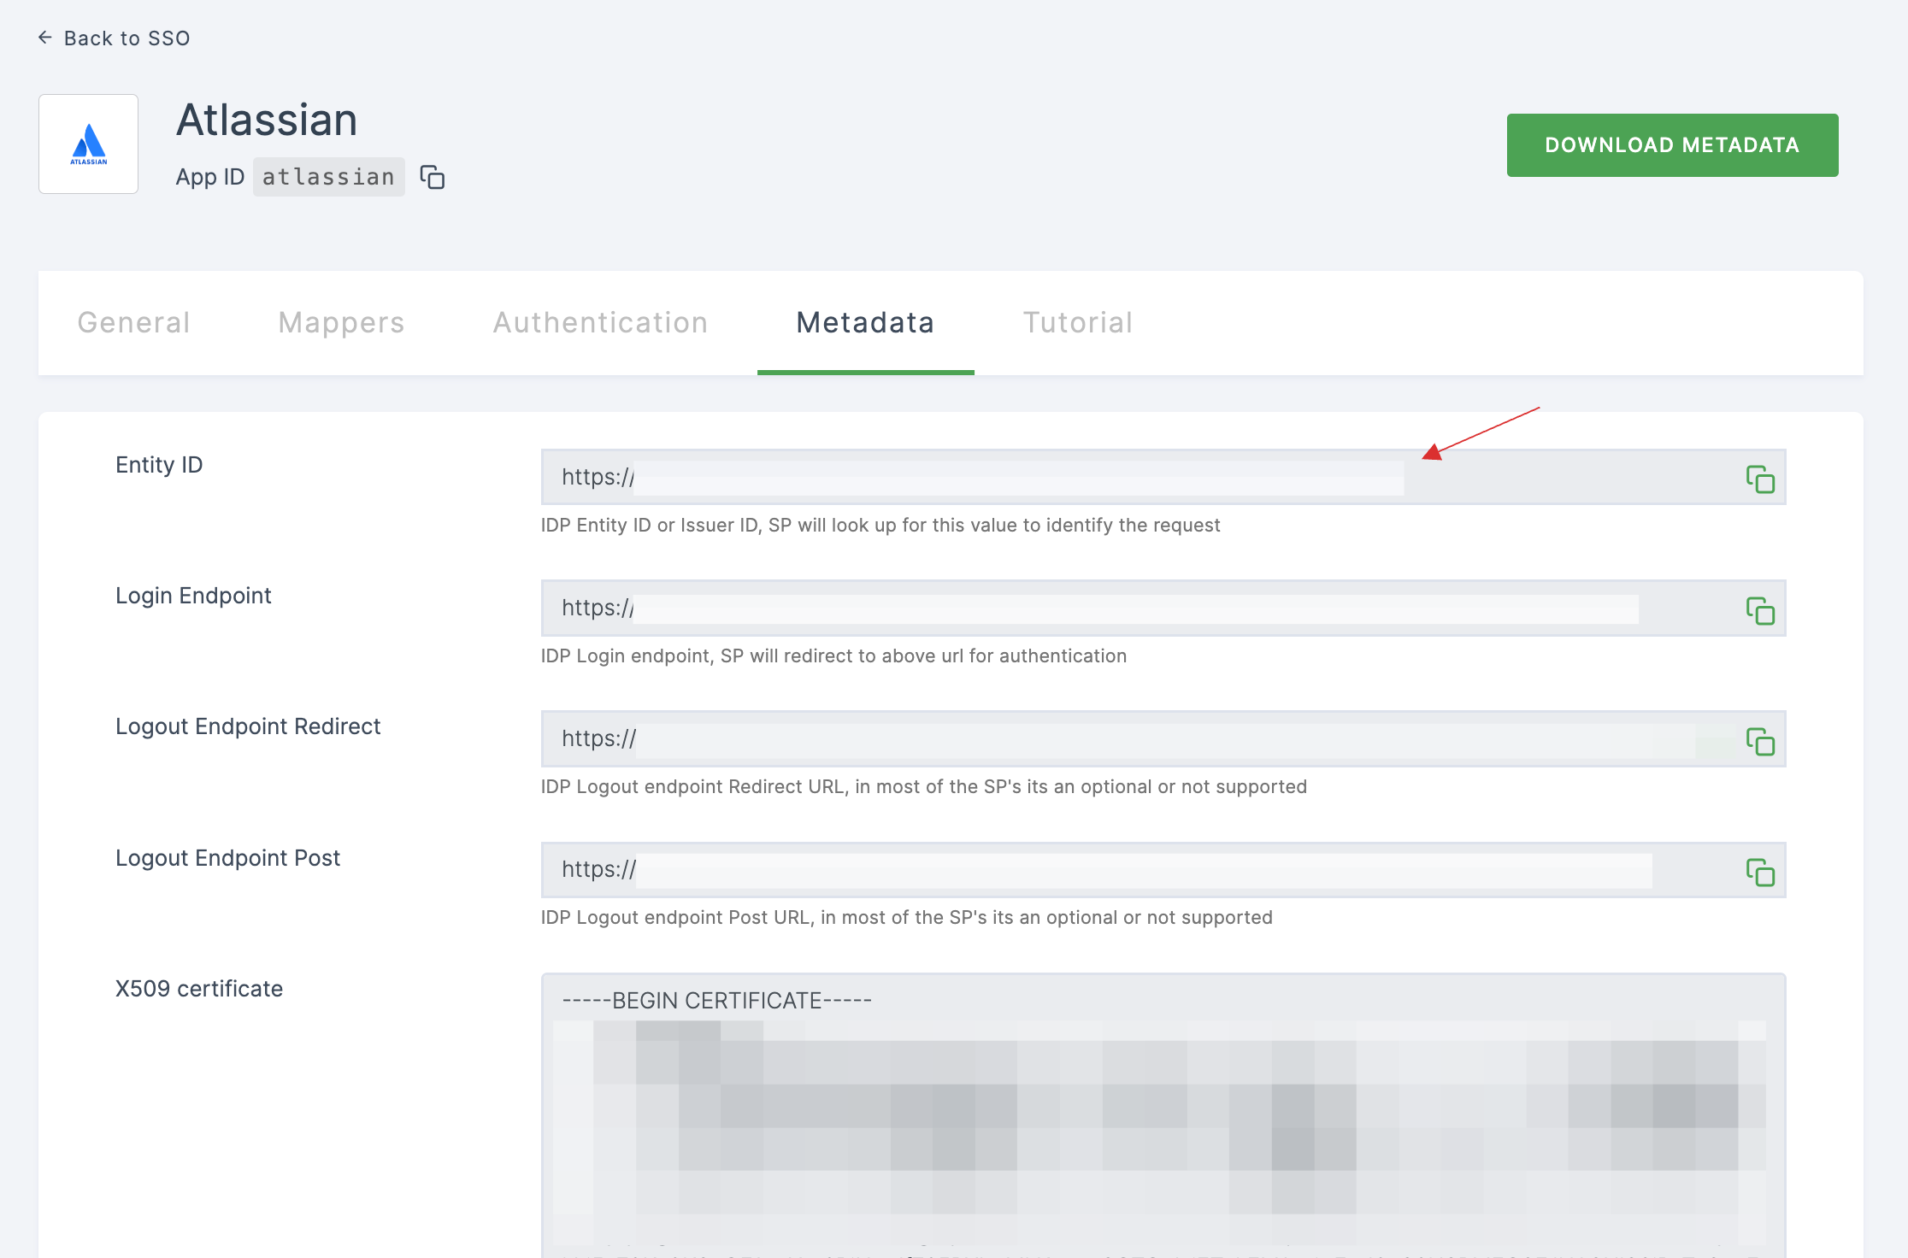Image resolution: width=1908 pixels, height=1258 pixels.
Task: Copy the Entity ID value
Action: 1760,479
